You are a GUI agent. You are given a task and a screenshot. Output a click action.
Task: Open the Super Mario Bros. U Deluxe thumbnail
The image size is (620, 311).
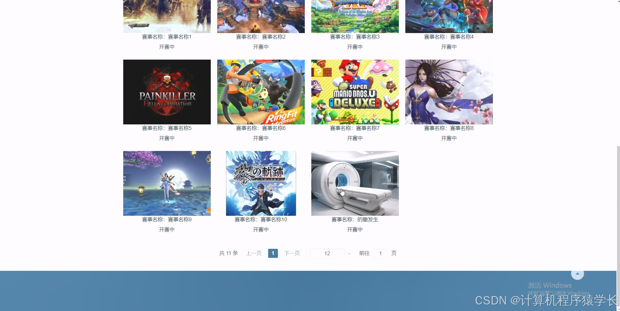point(355,92)
